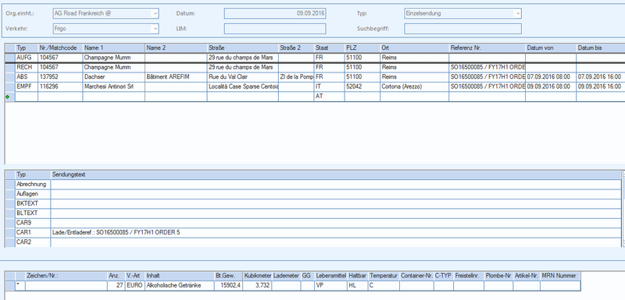Click the AUFG cell in address table

point(27,58)
